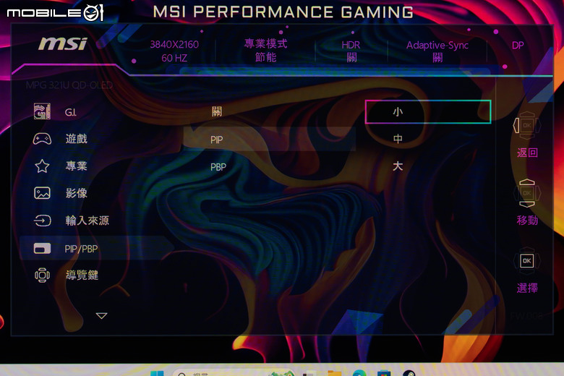Open the navi key icon for 導覽鍵

[x=42, y=275]
